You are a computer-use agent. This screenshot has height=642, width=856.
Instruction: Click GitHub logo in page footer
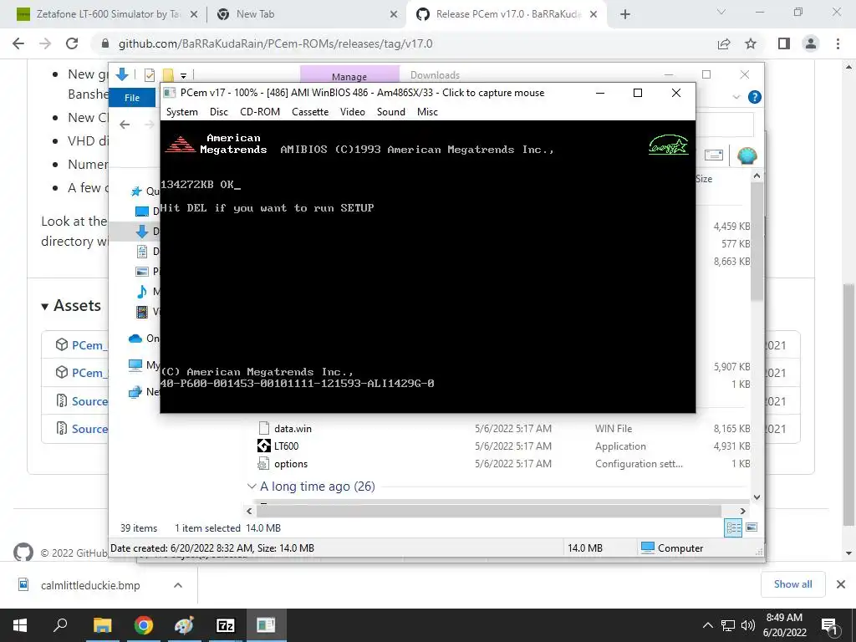tap(23, 553)
